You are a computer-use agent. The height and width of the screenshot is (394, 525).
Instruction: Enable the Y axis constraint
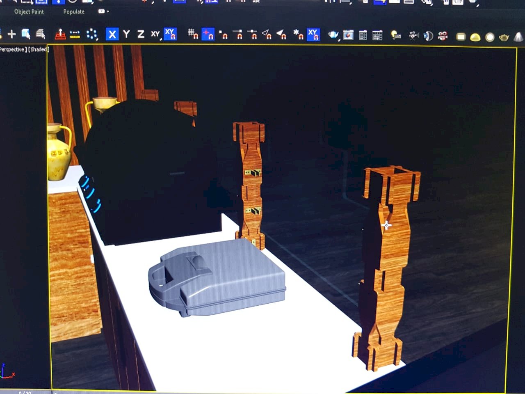point(126,34)
